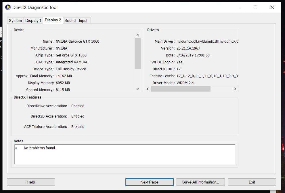This screenshot has width=285, height=193.
Task: Click driver version 25.21.14.1967
Action: coord(188,48)
